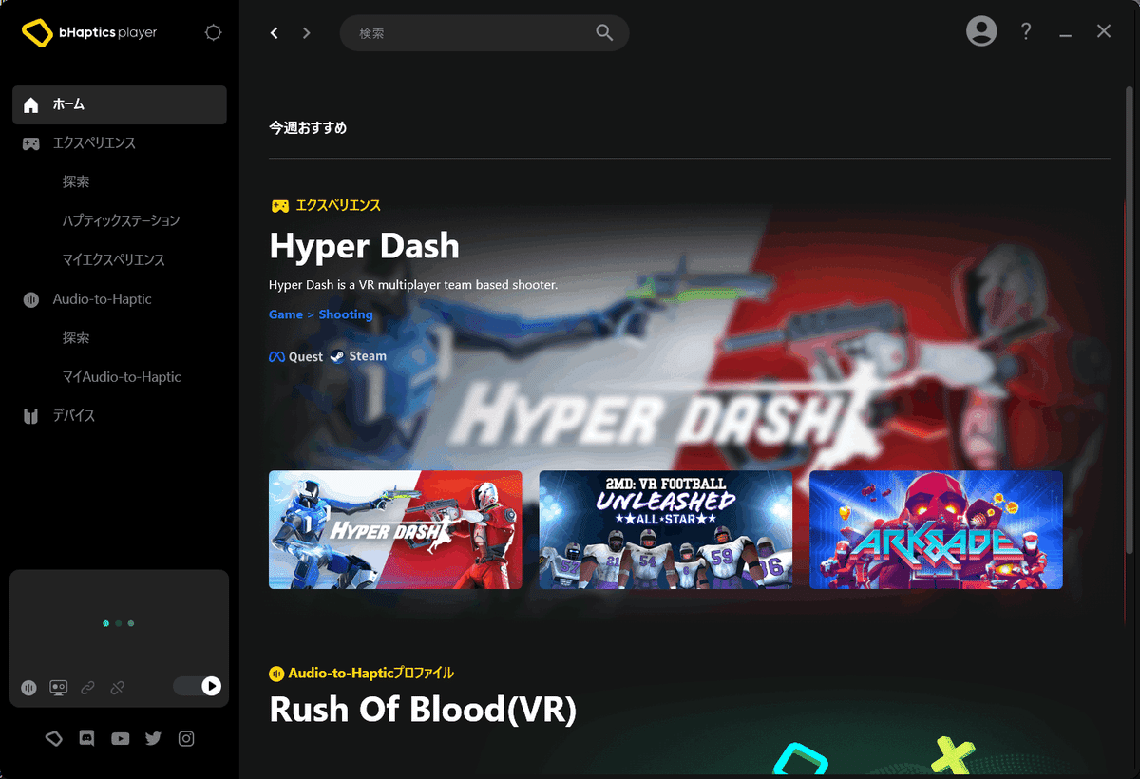Open the Twitter icon link
Screen dimensions: 1140x779
tap(153, 738)
